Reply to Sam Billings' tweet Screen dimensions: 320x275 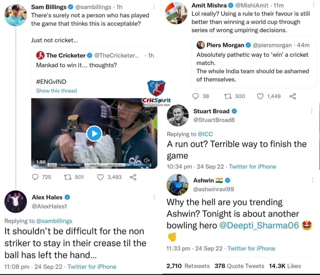[x=35, y=177]
